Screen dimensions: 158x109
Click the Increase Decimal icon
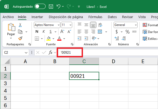tap(117, 39)
